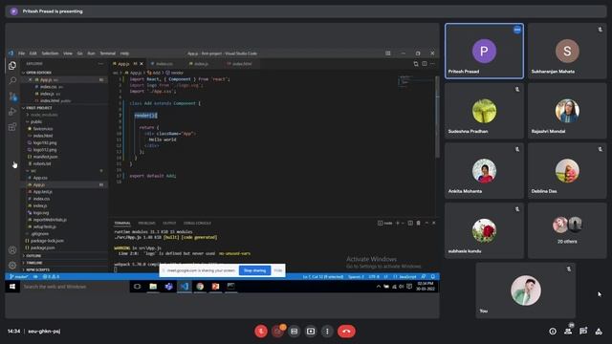Open logo.svg in the explorer
612x344 pixels.
(41, 213)
